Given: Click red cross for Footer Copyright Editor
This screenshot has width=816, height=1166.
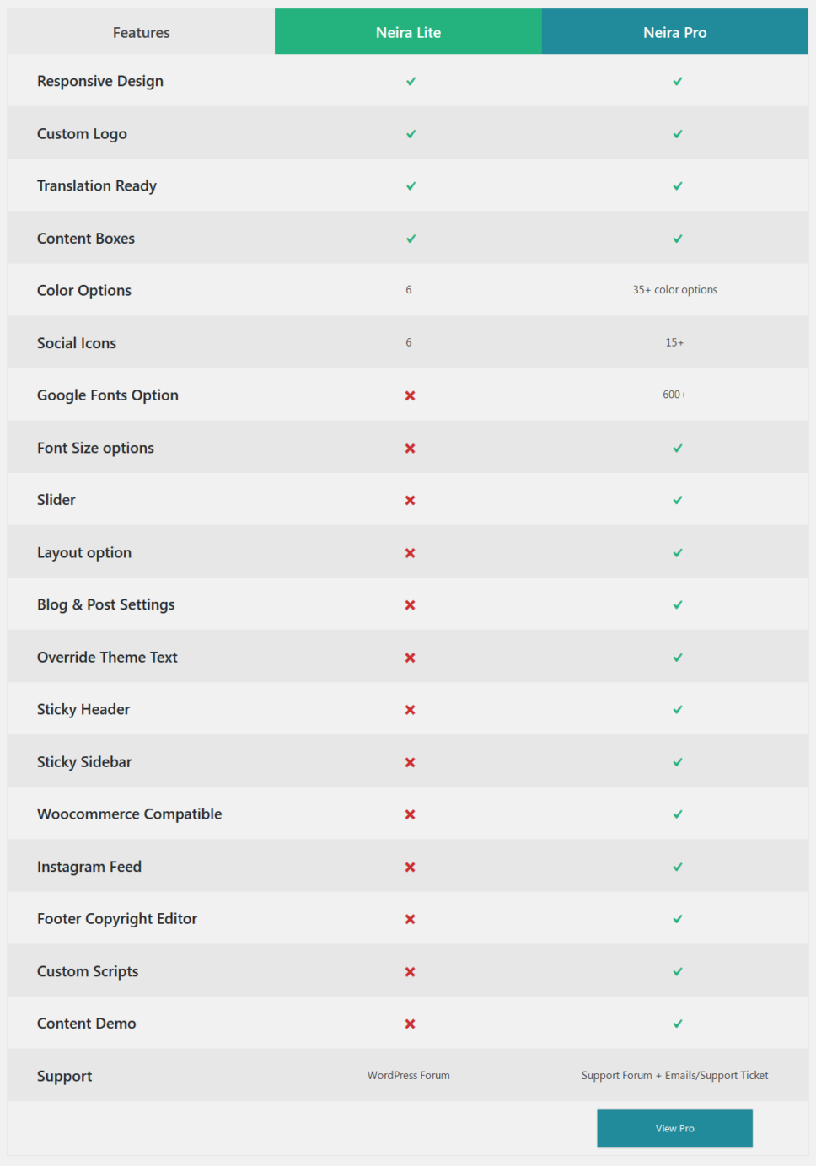Looking at the screenshot, I should point(410,919).
